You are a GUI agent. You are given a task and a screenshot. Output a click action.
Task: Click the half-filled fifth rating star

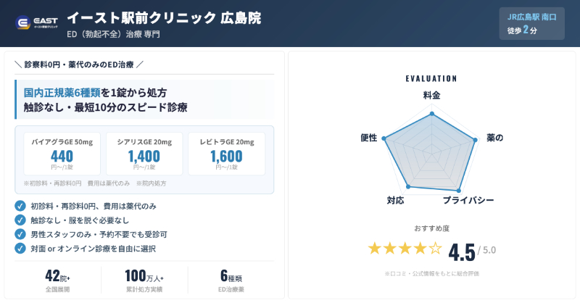(435, 249)
